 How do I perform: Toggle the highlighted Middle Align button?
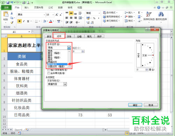pos(71,13)
